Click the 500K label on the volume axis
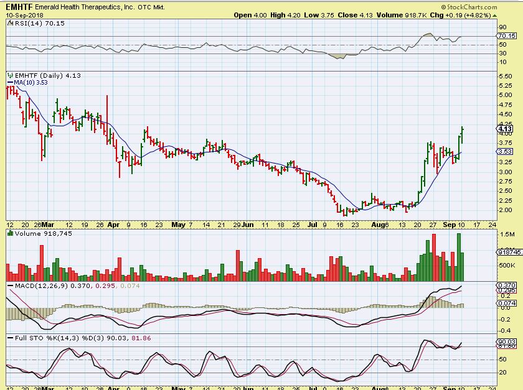This screenshot has height=390, width=523. tap(507, 266)
